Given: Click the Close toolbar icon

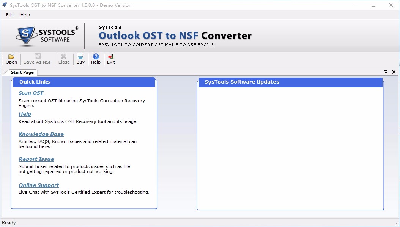Looking at the screenshot, I should (x=64, y=56).
